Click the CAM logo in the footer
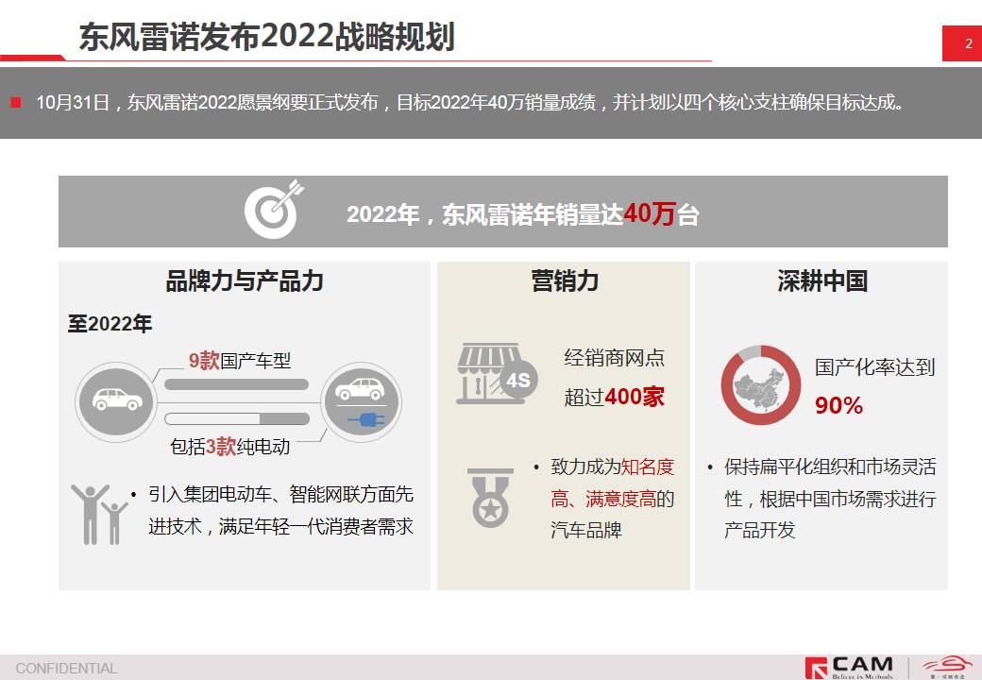 pos(850,668)
